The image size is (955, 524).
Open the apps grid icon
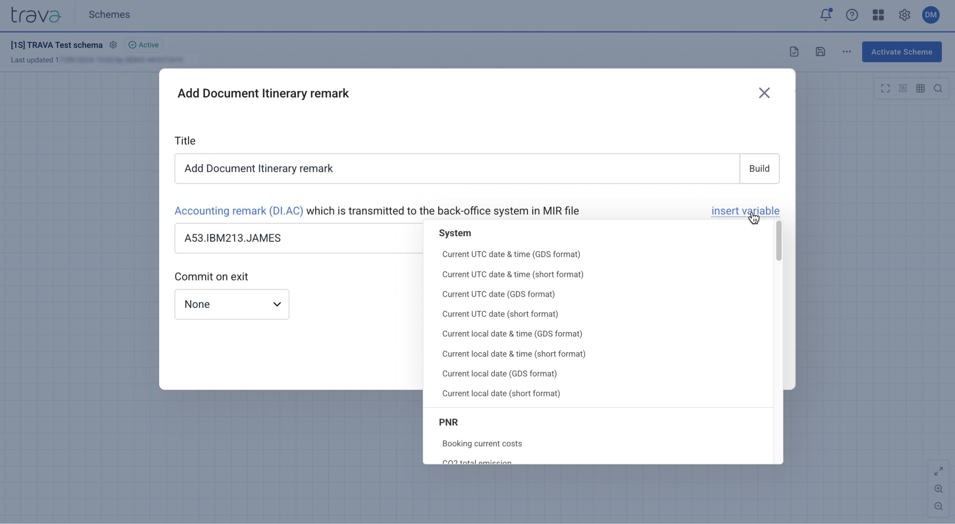(878, 15)
